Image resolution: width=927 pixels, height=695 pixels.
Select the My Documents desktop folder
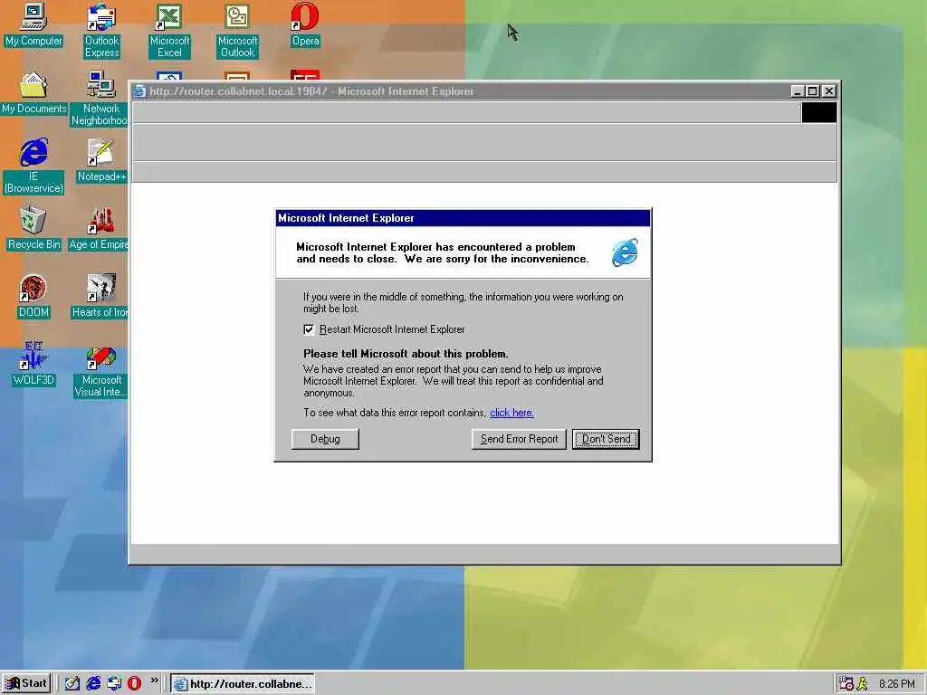(33, 93)
